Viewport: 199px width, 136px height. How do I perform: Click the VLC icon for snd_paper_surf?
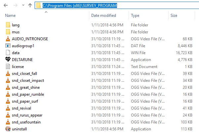(x=8, y=101)
